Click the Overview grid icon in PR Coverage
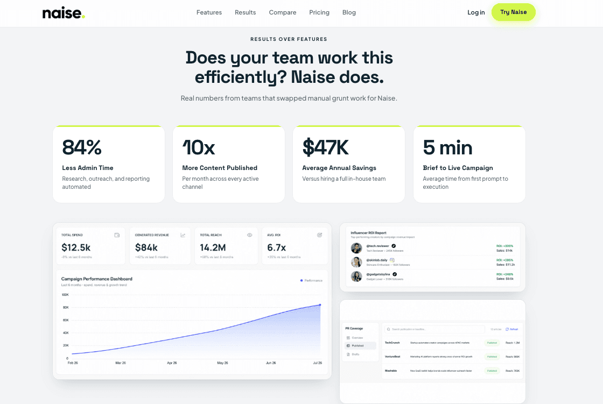 (x=348, y=338)
